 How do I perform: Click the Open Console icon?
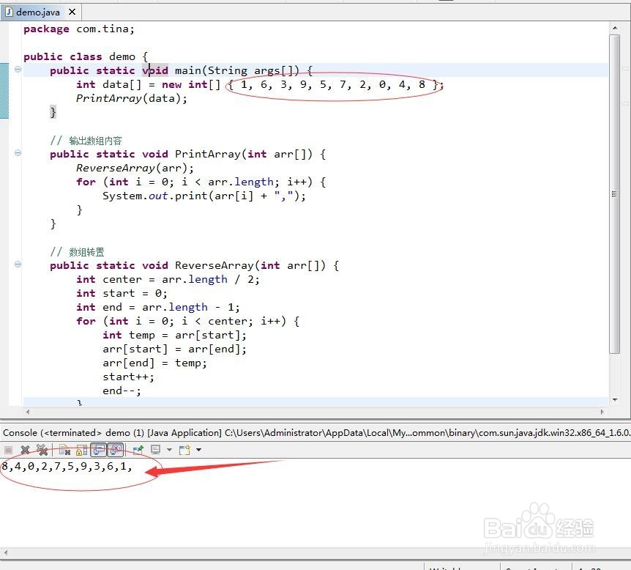coord(184,450)
